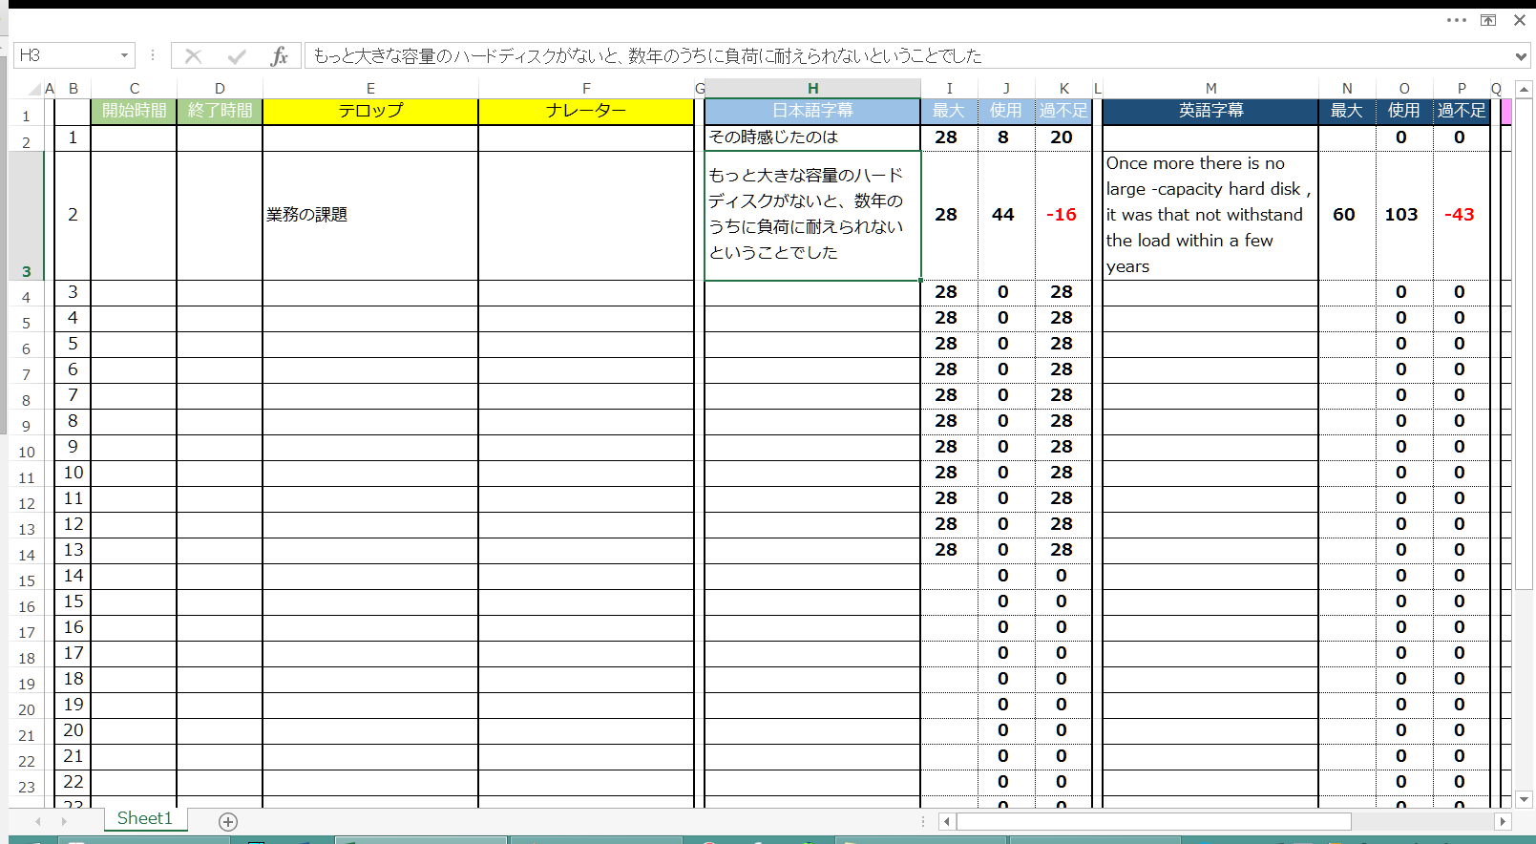Click the Ribbon Display Options icon
Screen dimensions: 1536x844
1488,20
